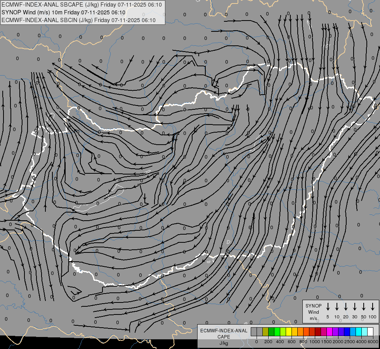Viewport: 380px width, 349px height.
Task: Click the J/kg unit label in legend
Action: [x=224, y=343]
